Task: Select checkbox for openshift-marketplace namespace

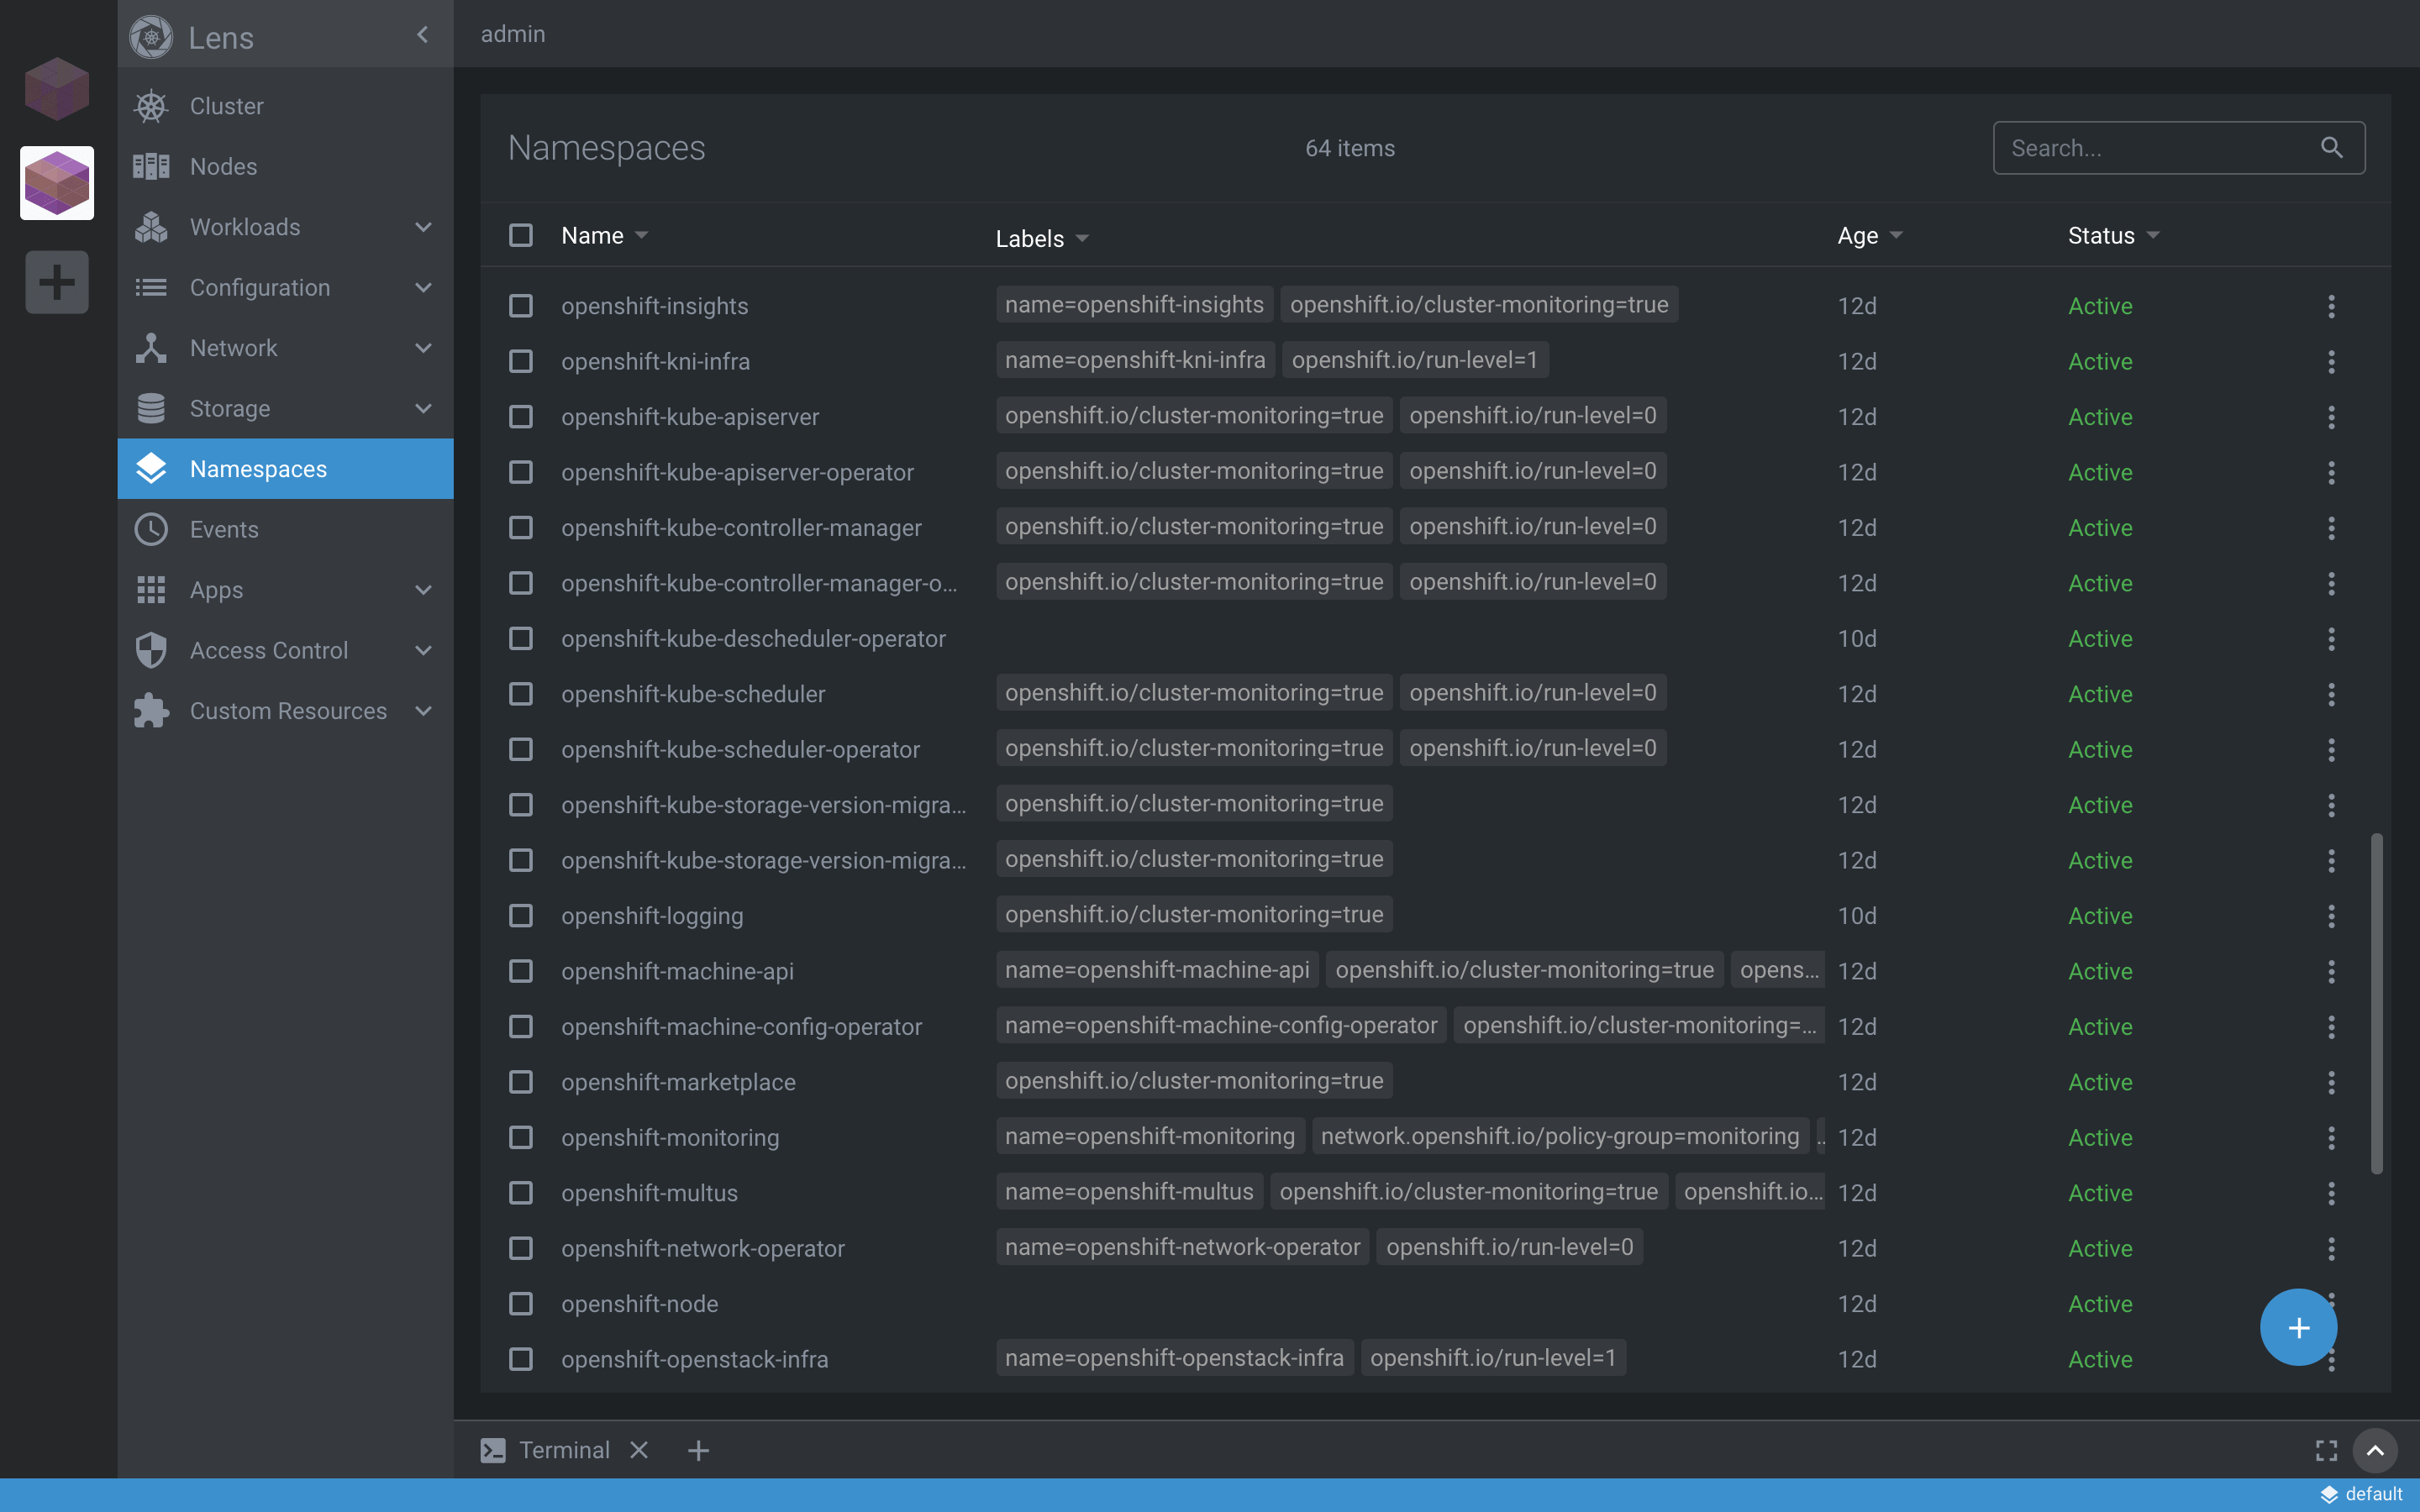Action: pyautogui.click(x=519, y=1082)
